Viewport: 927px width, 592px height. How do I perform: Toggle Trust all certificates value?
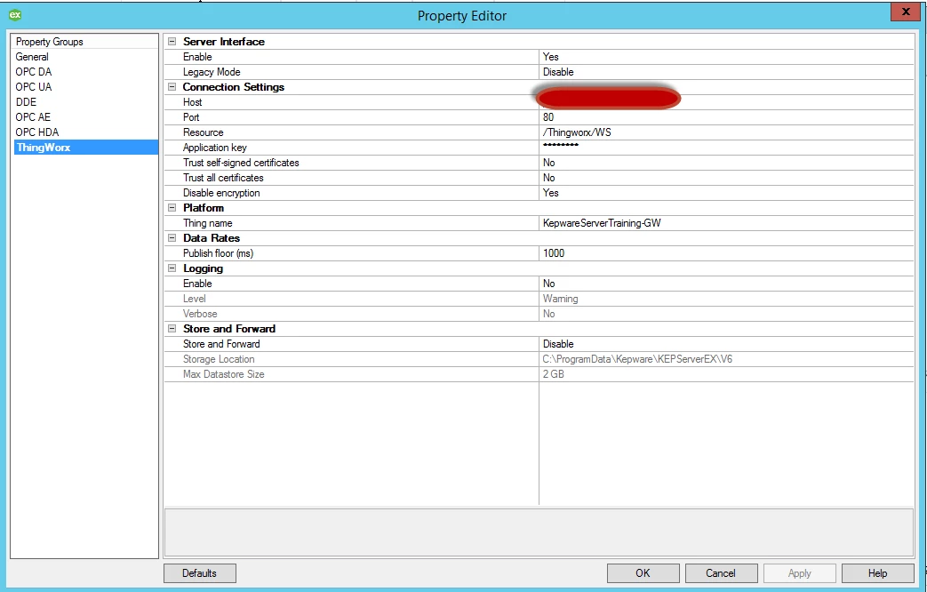click(727, 178)
